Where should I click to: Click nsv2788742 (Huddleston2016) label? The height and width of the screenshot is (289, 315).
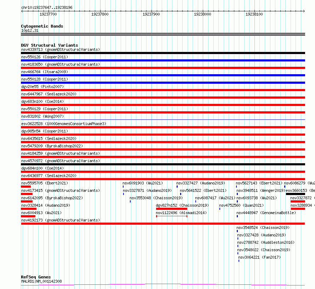pyautogui.click(x=266, y=242)
